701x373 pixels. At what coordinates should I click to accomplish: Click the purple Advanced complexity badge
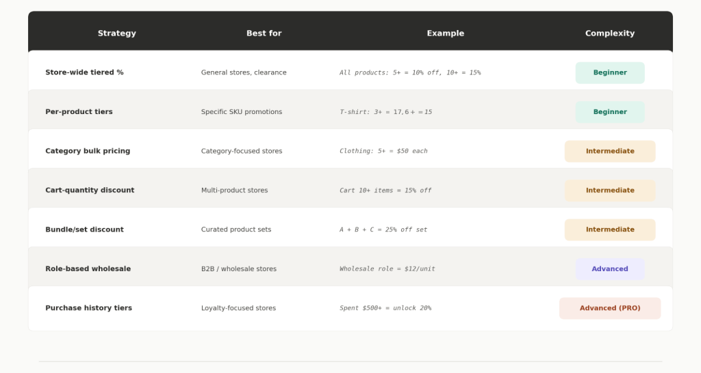coord(609,268)
